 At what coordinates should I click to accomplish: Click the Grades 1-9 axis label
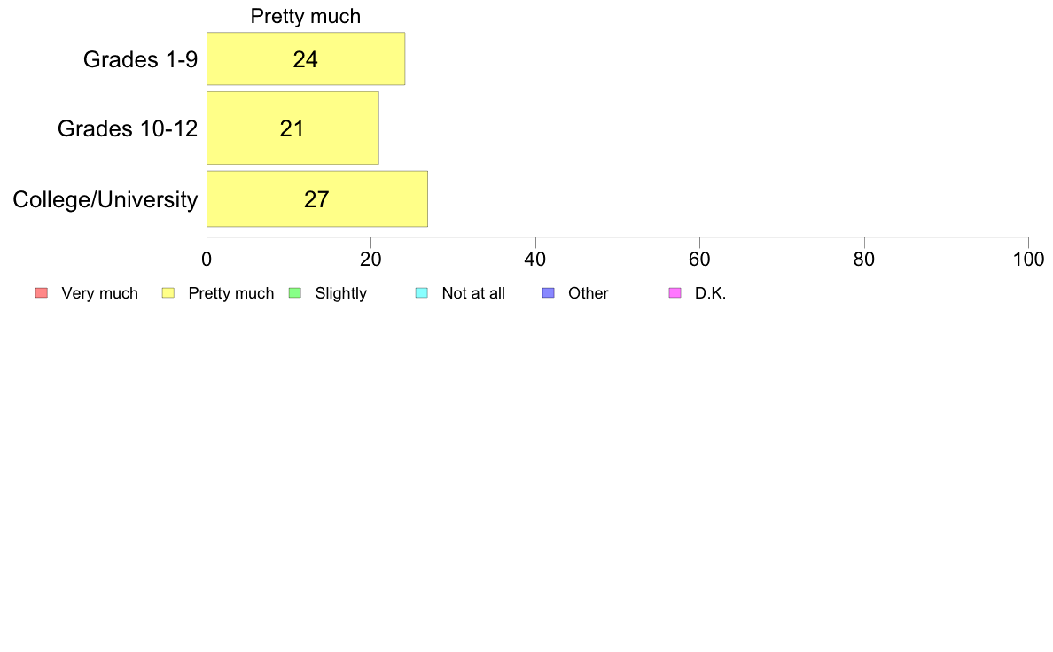[x=140, y=59]
